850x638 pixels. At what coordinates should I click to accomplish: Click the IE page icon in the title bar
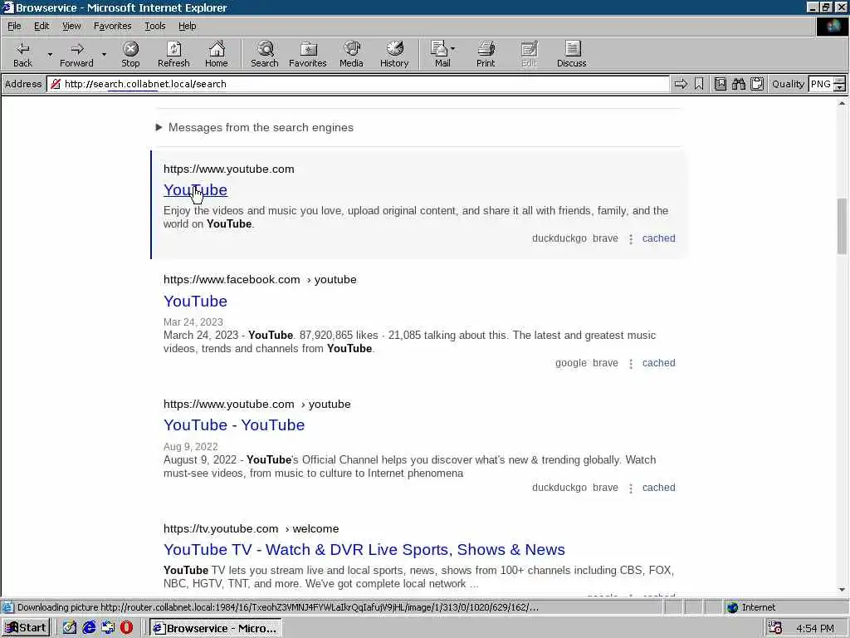[x=7, y=7]
